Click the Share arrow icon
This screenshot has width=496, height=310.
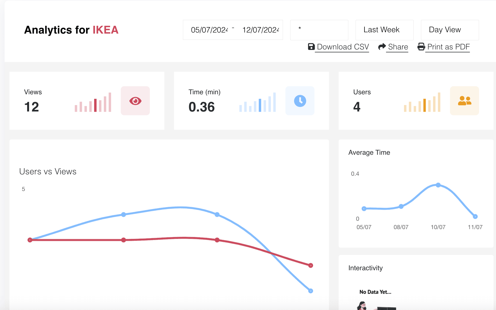click(x=382, y=47)
